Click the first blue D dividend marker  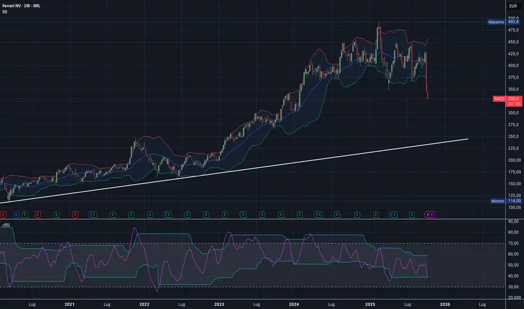16,214
